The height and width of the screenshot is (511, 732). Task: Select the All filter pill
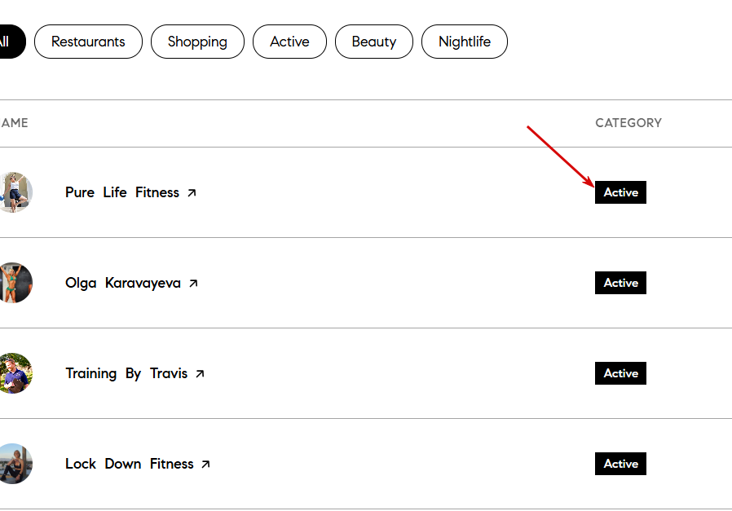(11, 42)
